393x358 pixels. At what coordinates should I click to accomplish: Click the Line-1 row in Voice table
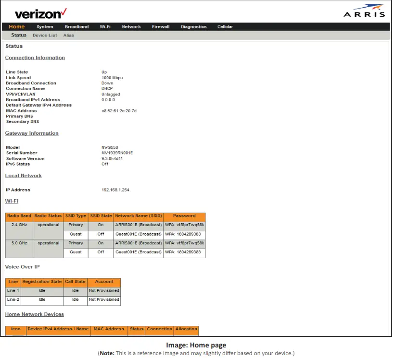click(13, 290)
